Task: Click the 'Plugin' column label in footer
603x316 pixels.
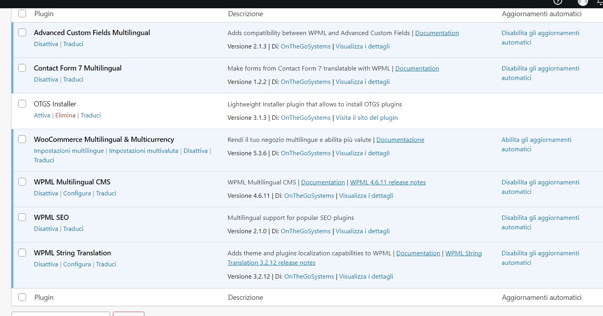Action: click(44, 297)
